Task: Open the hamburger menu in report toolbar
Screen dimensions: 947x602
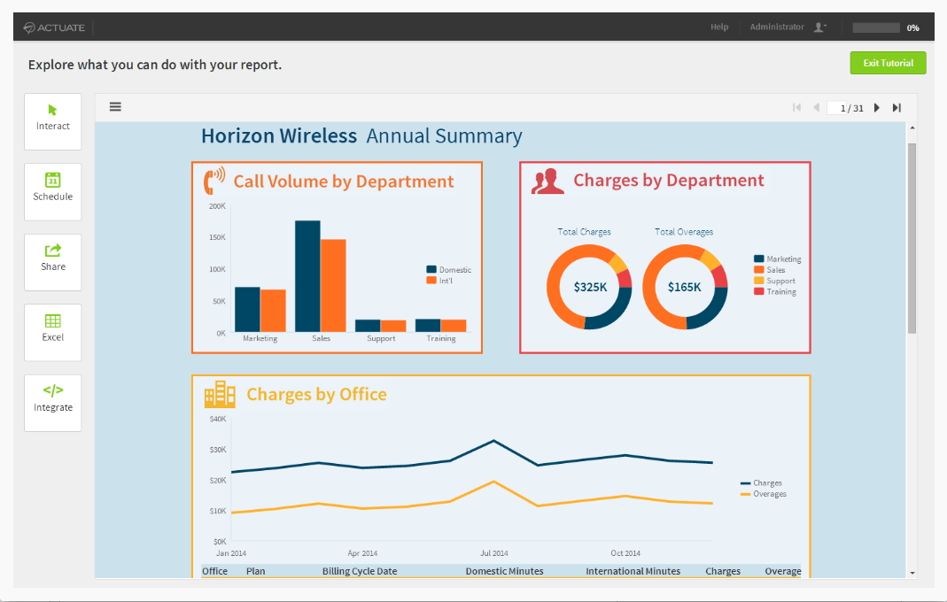Action: point(115,107)
